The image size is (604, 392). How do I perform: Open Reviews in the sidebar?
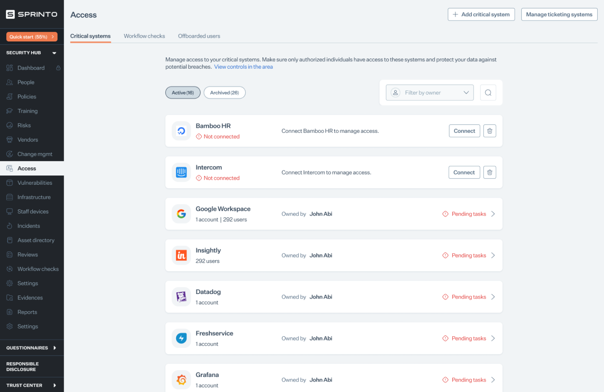28,255
